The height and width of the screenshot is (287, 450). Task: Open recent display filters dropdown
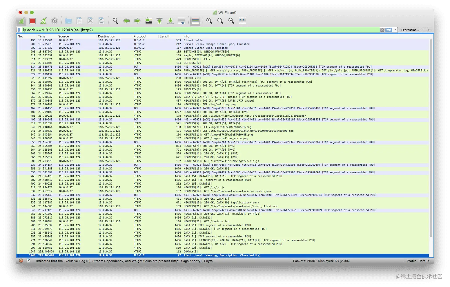click(395, 30)
